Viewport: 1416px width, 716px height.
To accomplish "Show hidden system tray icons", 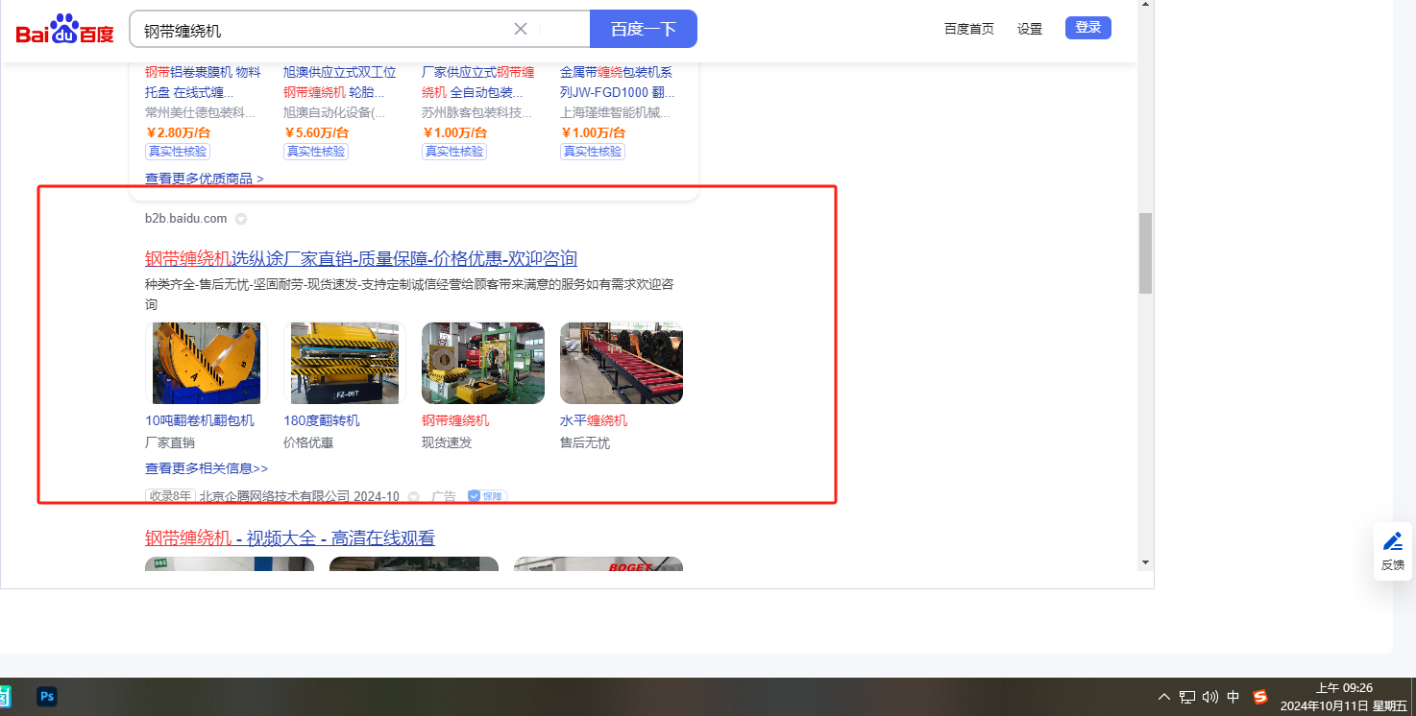I will pyautogui.click(x=1164, y=697).
